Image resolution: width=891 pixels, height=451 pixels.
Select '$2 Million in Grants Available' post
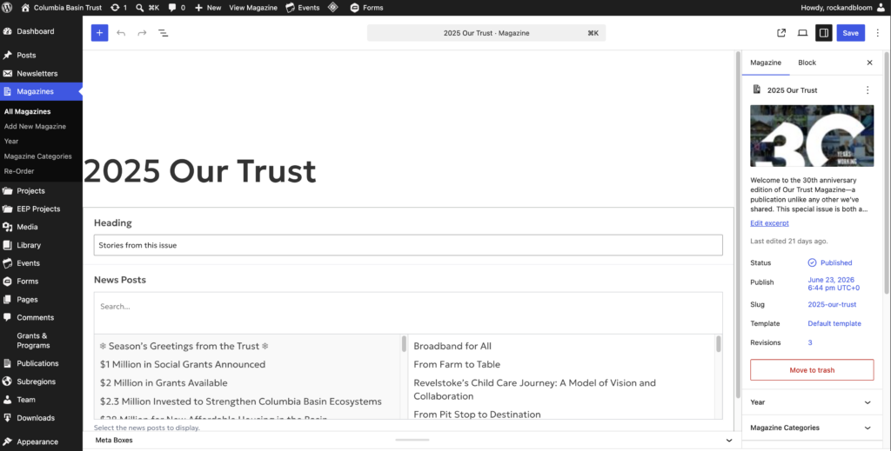coord(164,383)
